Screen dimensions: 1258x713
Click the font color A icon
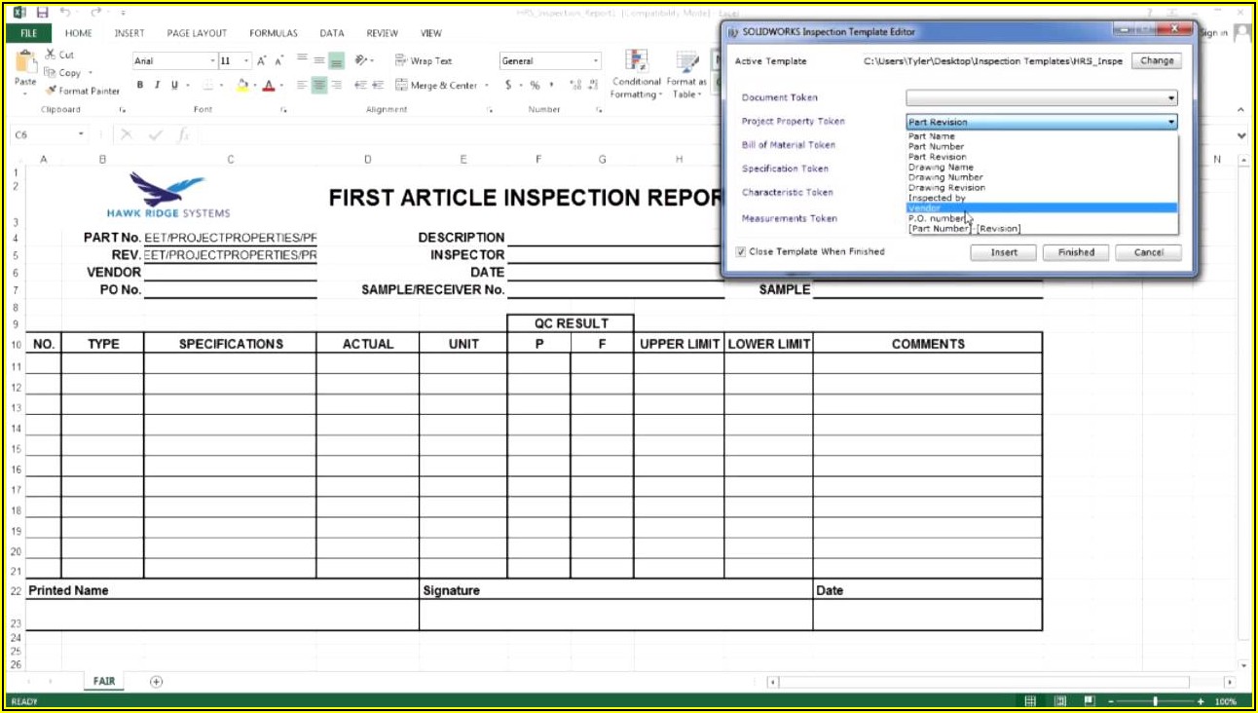[268, 86]
